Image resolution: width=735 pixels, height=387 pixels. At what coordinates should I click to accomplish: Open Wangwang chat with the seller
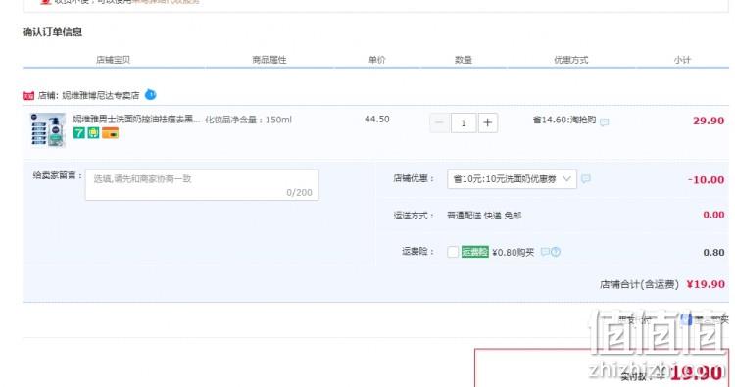tap(151, 95)
